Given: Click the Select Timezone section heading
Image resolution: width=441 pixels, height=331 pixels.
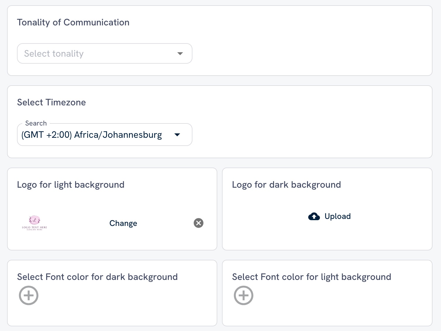Looking at the screenshot, I should pyautogui.click(x=51, y=102).
